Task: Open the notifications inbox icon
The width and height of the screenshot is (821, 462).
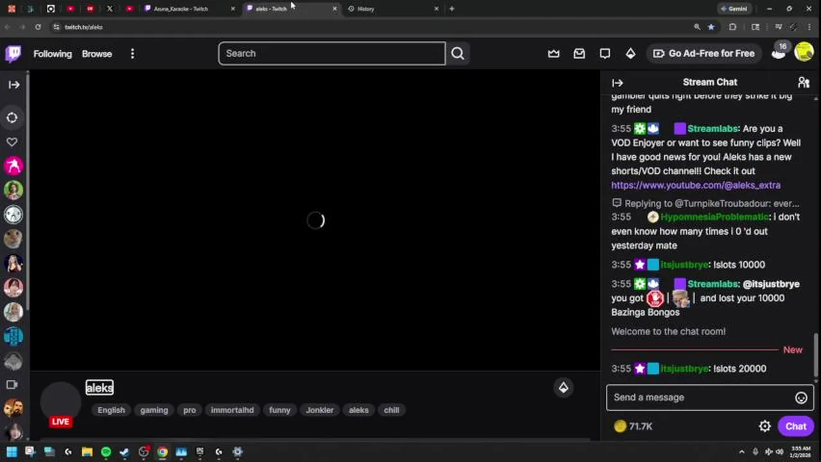Action: [579, 54]
